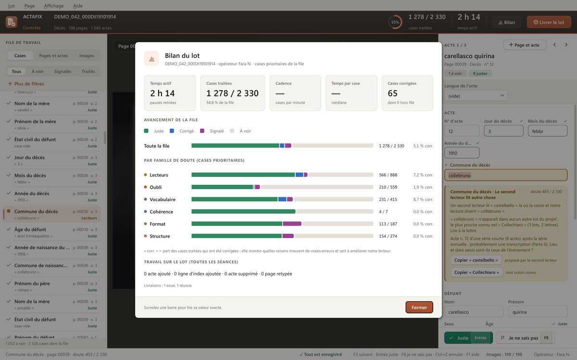Viewport: 577px width, 360px height.
Task: Click the circular 55% progress ring
Action: (x=395, y=22)
